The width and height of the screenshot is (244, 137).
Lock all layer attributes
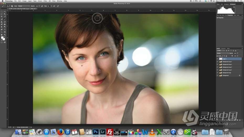pos(226,56)
